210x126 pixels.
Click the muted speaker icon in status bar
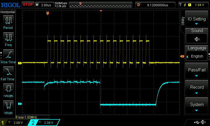click(203, 122)
